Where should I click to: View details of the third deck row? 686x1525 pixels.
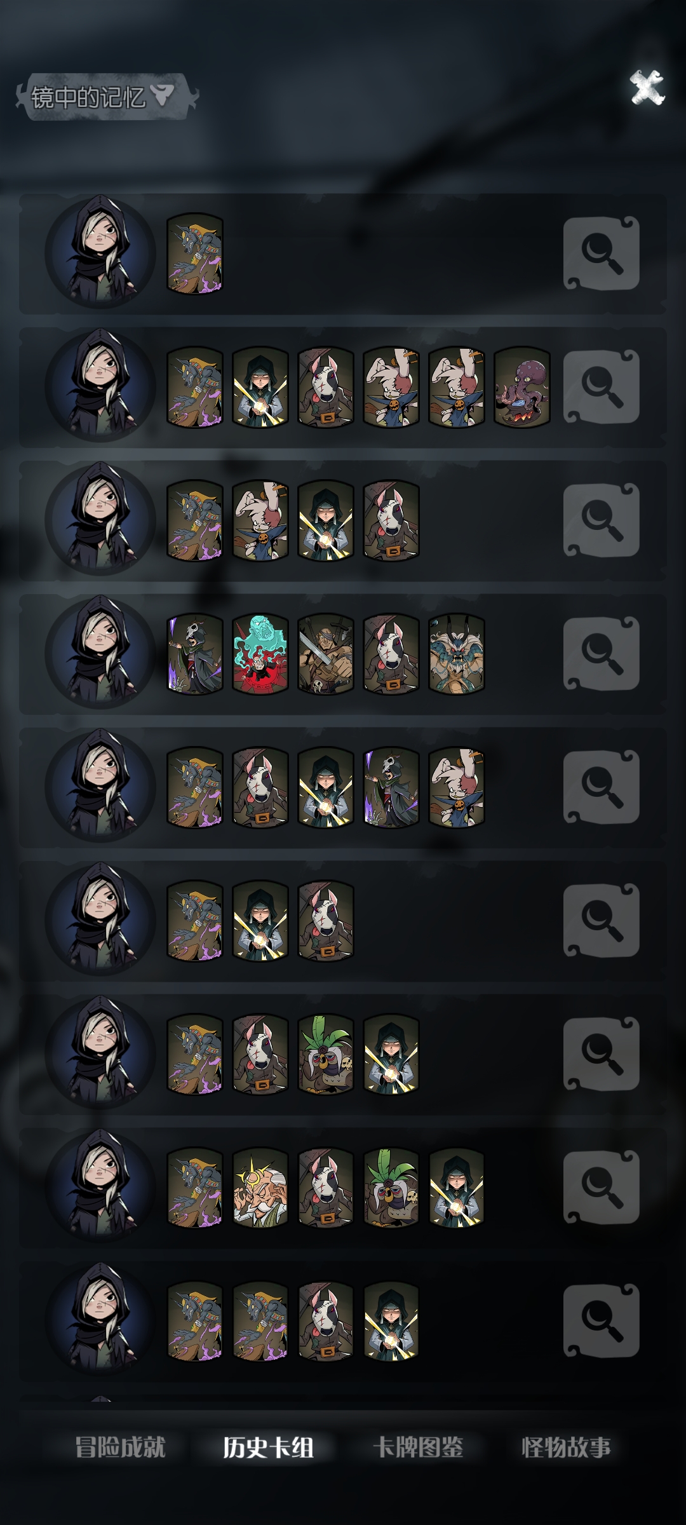point(601,520)
